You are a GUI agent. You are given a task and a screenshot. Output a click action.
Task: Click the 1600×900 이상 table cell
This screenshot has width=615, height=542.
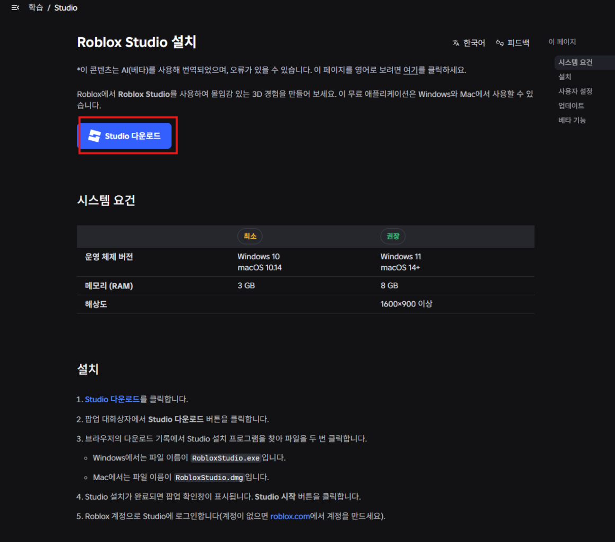406,304
